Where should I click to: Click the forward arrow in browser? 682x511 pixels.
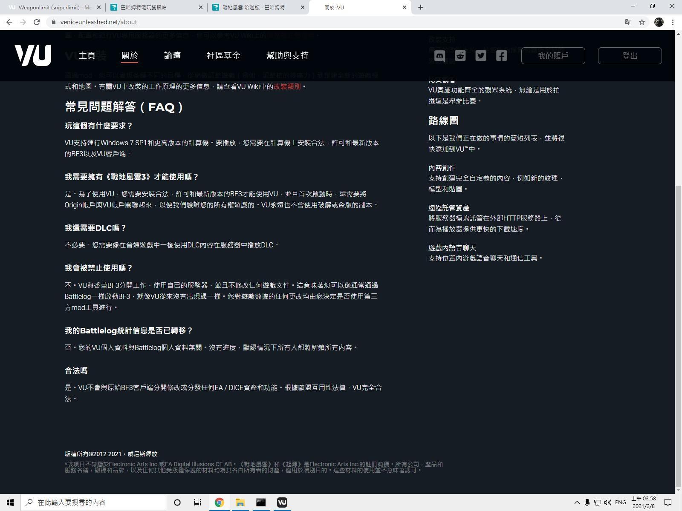[x=23, y=22]
